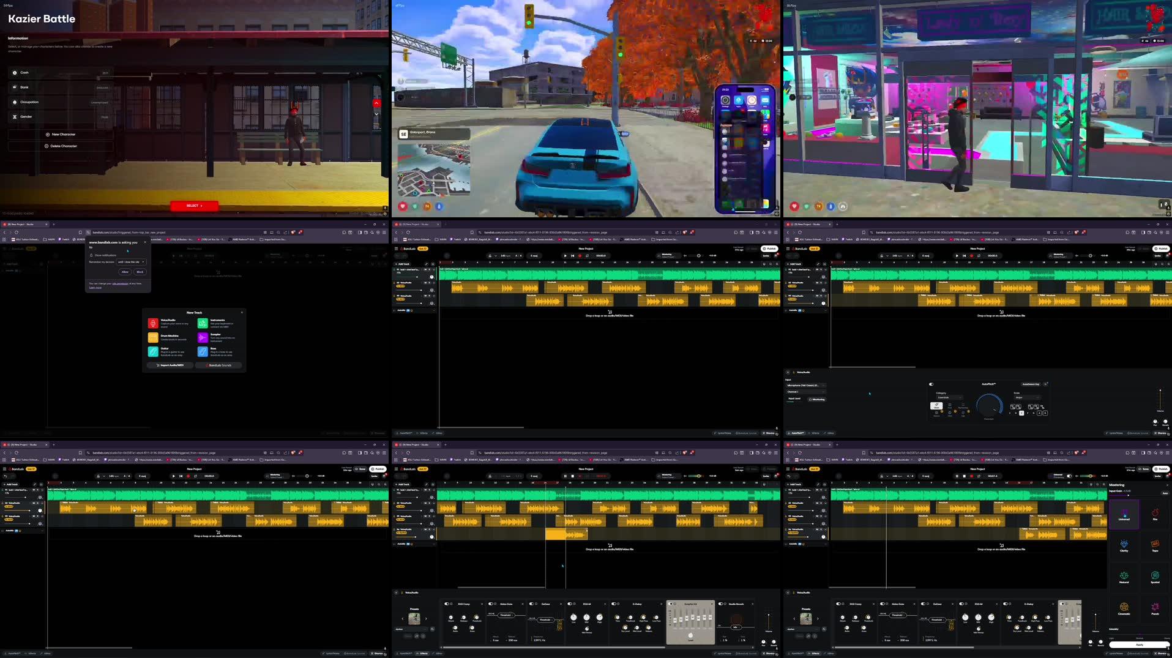Switch to the Effects tab
The image size is (1172, 658).
(x=422, y=653)
